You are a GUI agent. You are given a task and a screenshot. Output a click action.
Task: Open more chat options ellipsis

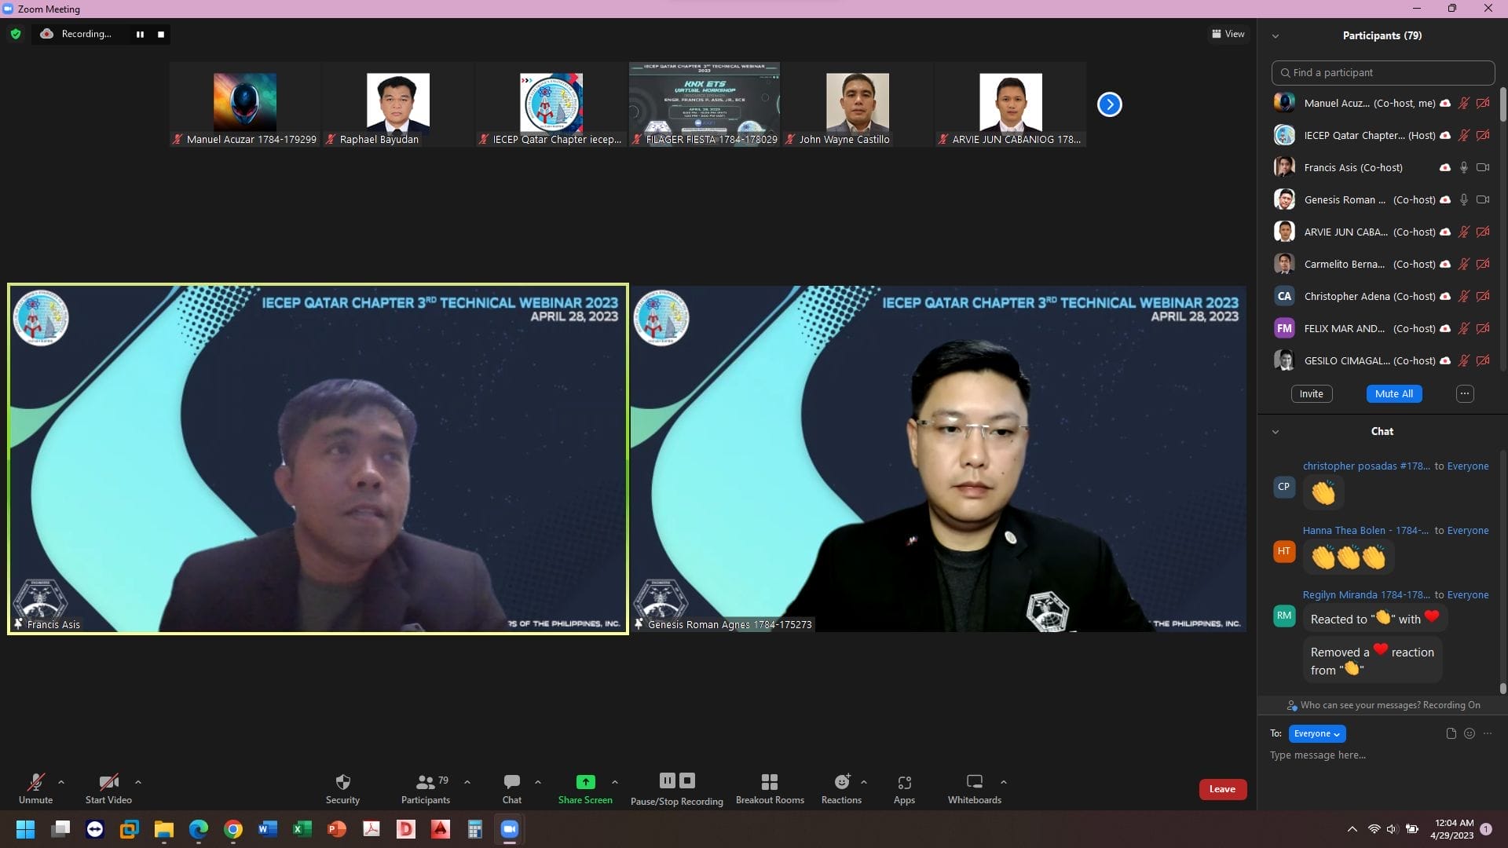click(x=1488, y=733)
